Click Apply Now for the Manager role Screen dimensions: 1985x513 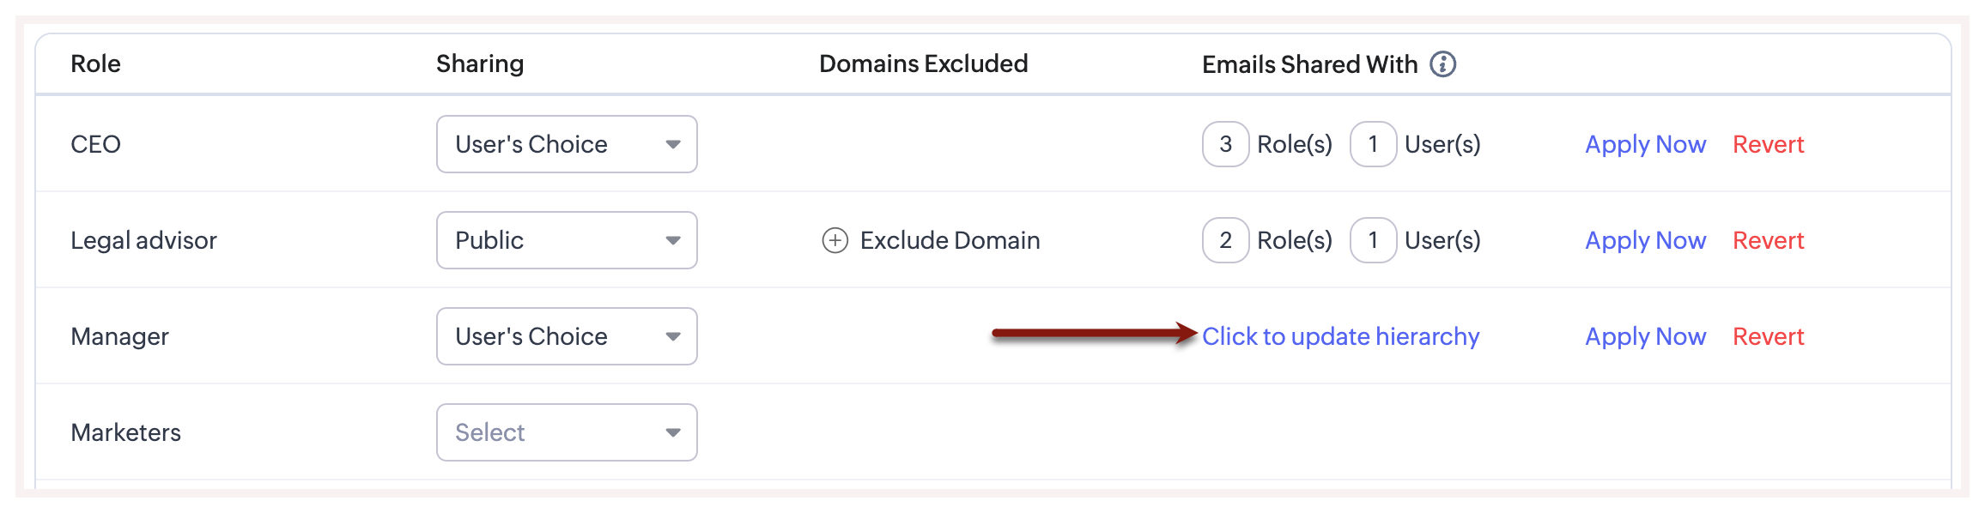(x=1645, y=336)
